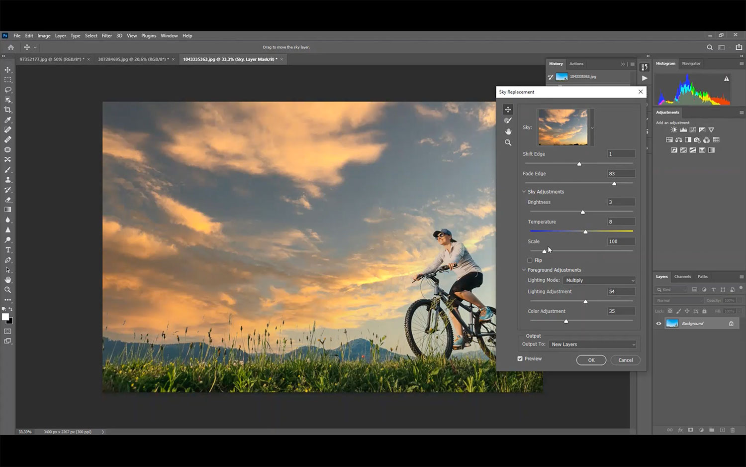Click the Zoom tool in Sky Replacement
The height and width of the screenshot is (467, 746).
[508, 143]
